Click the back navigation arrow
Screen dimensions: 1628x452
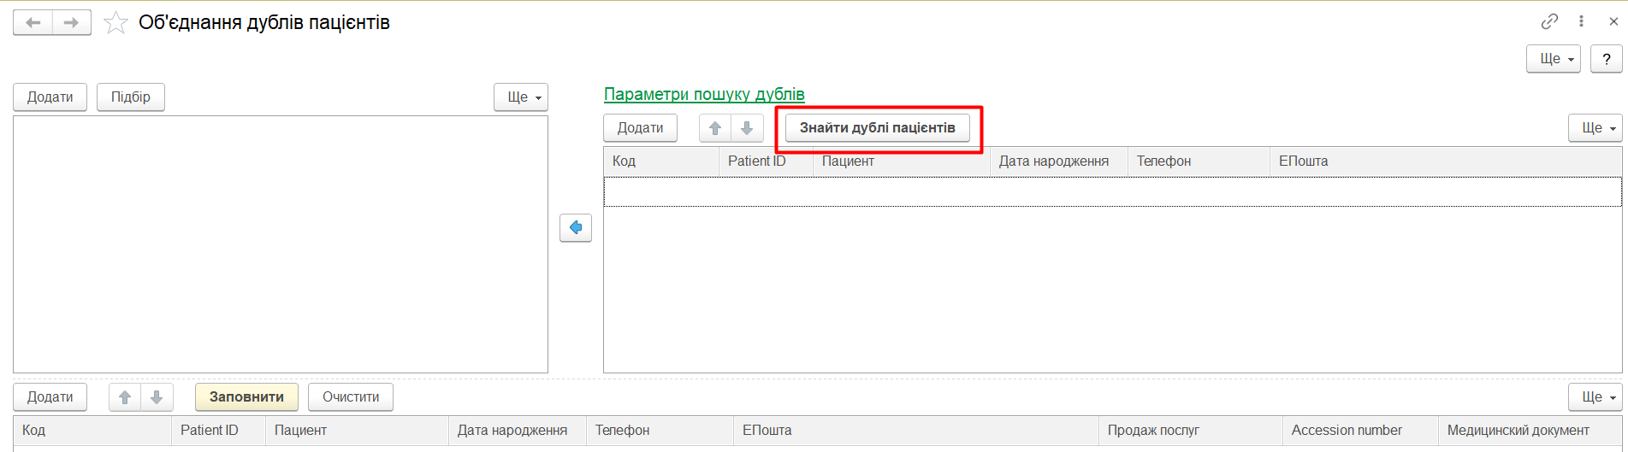(x=33, y=23)
